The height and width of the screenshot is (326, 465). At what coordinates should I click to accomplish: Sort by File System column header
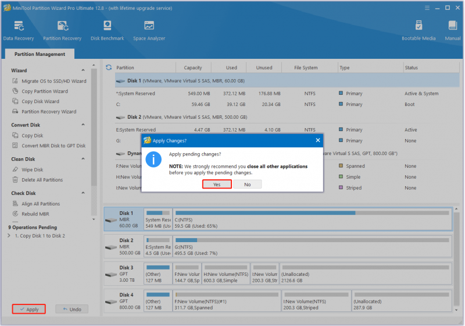(x=306, y=68)
